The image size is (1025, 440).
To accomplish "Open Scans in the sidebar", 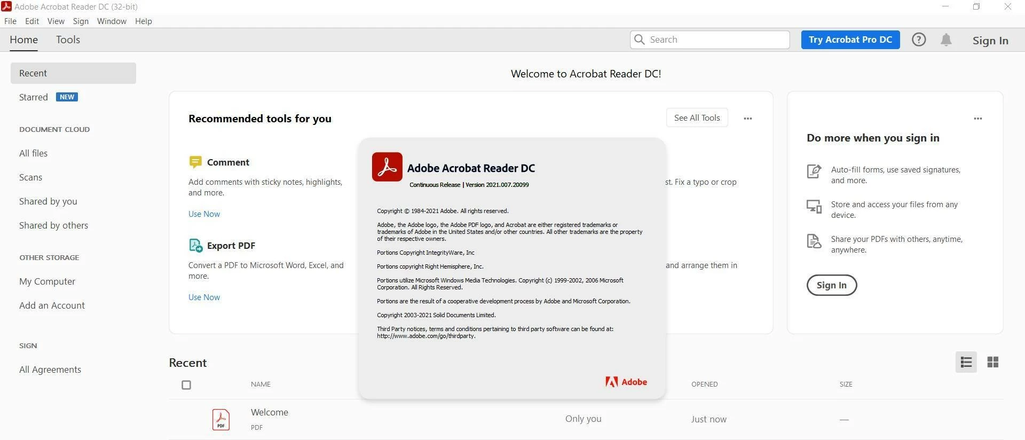I will point(30,177).
